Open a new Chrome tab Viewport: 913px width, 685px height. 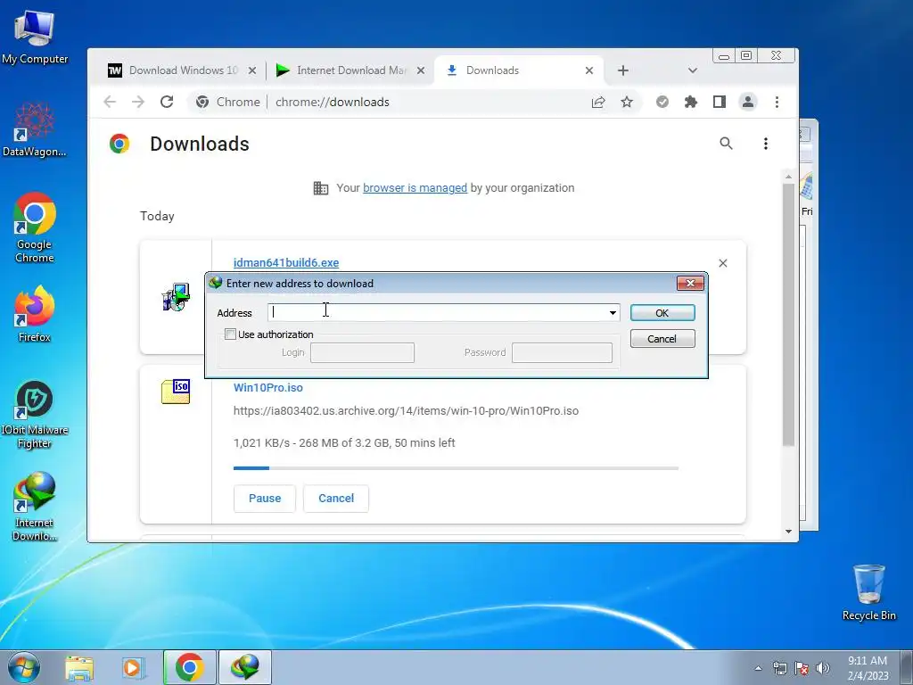623,70
